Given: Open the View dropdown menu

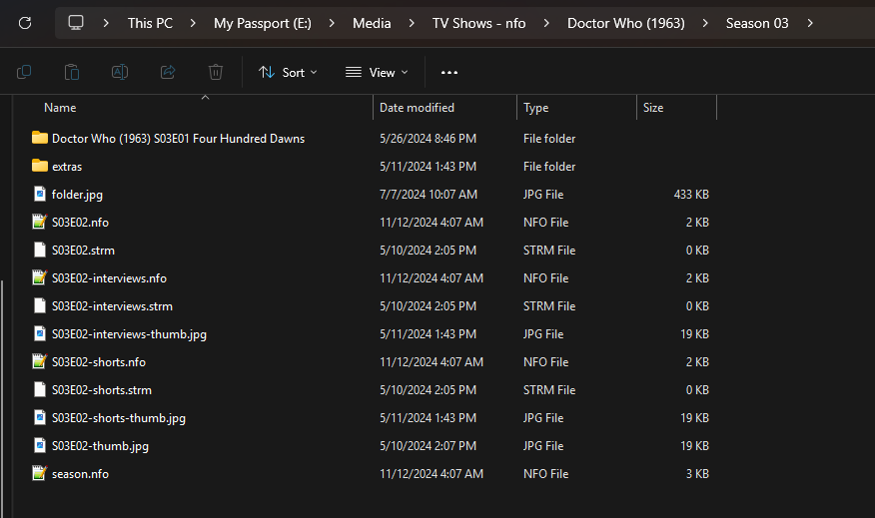Looking at the screenshot, I should tap(377, 72).
